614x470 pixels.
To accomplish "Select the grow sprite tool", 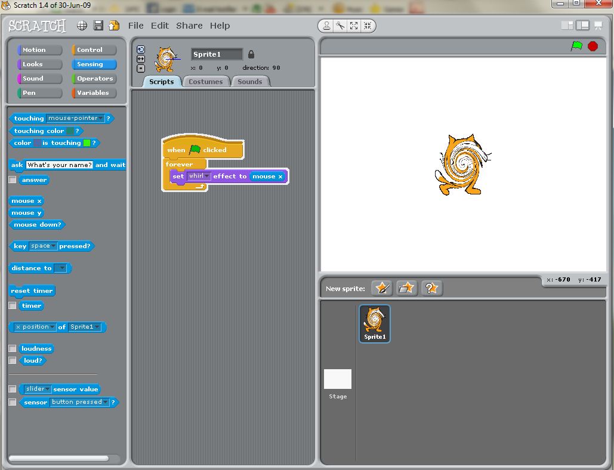I will pos(354,26).
